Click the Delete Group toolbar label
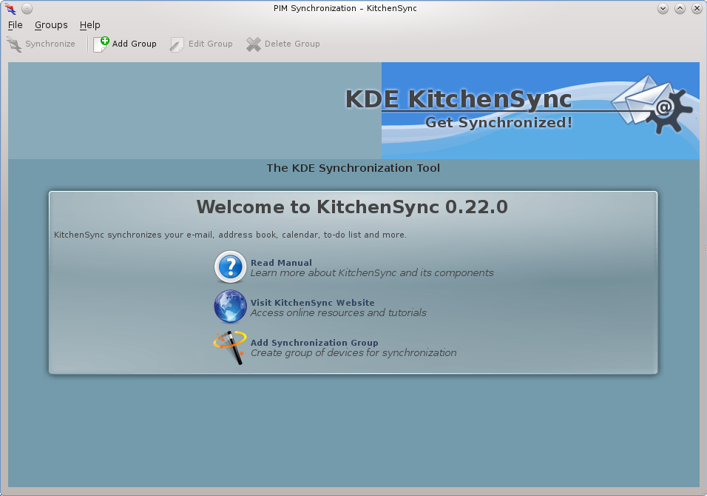 292,44
